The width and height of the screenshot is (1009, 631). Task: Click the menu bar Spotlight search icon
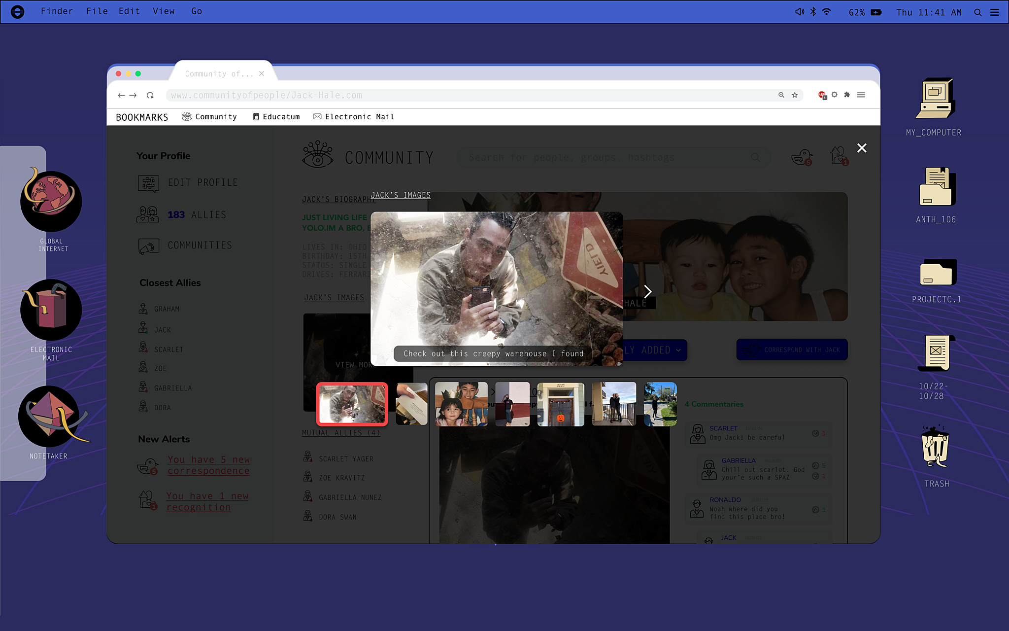click(x=978, y=12)
